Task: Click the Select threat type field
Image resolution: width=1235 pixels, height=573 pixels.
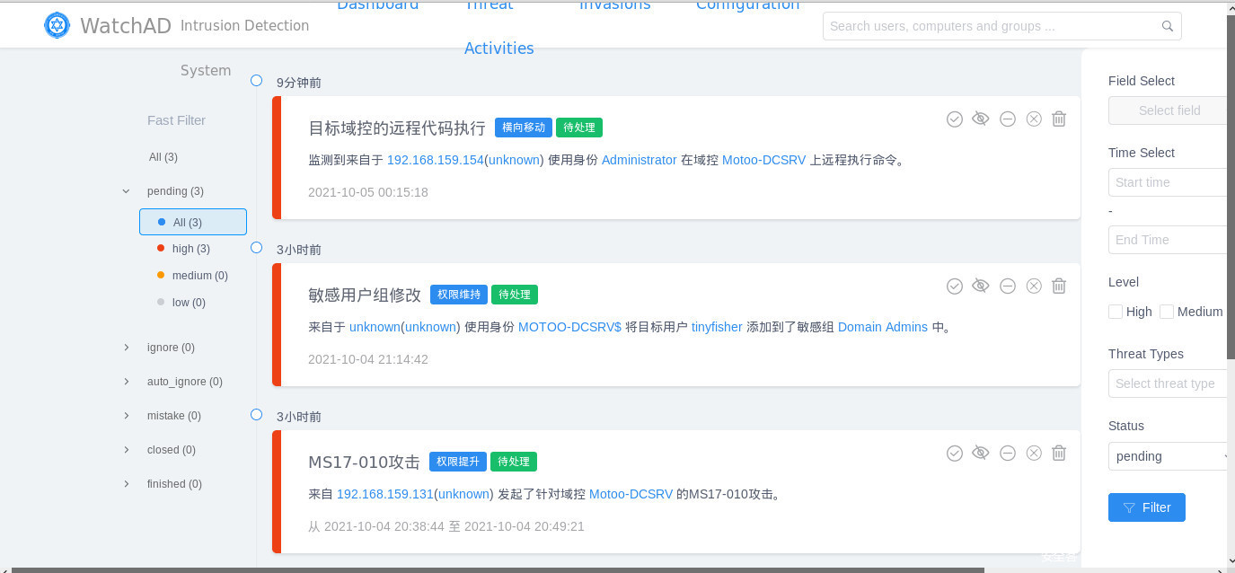Action: click(1168, 383)
